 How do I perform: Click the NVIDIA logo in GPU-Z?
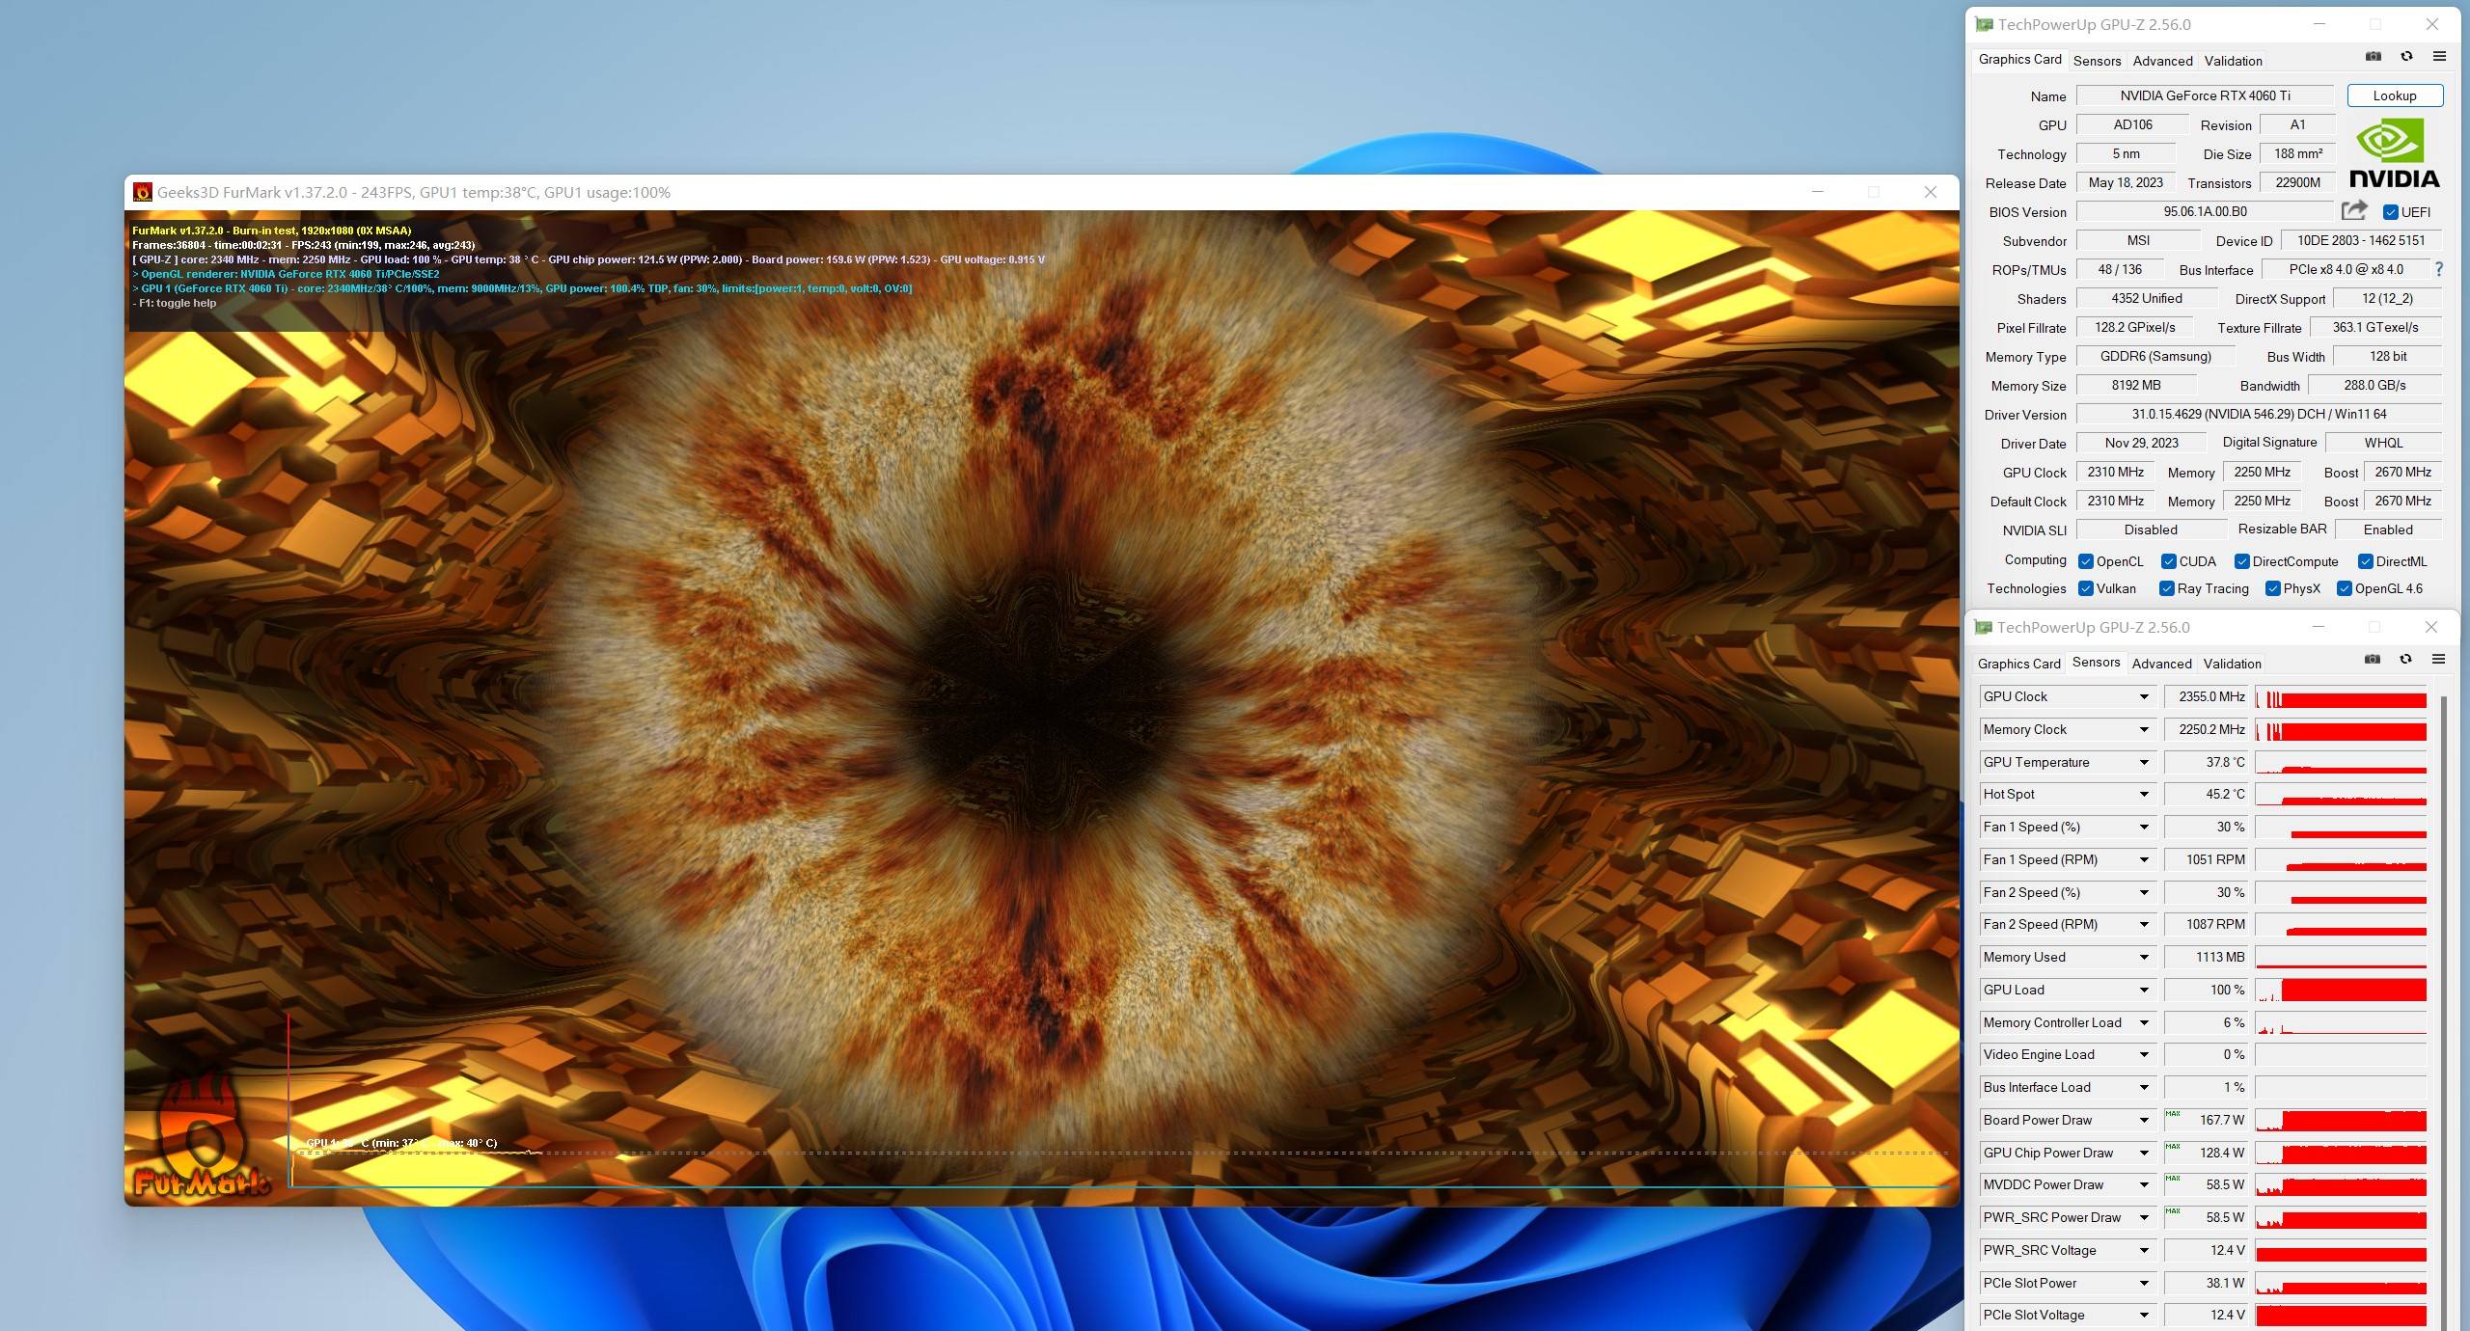click(2393, 152)
